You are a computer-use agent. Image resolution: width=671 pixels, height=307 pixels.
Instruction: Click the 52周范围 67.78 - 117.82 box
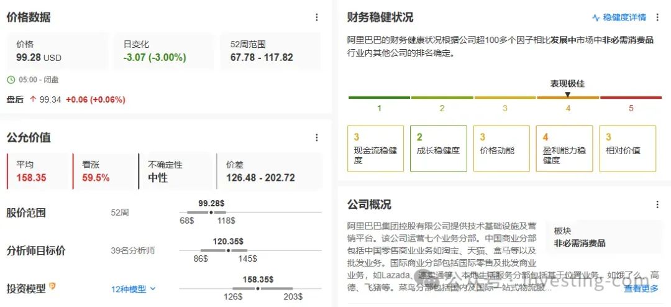[x=270, y=51]
